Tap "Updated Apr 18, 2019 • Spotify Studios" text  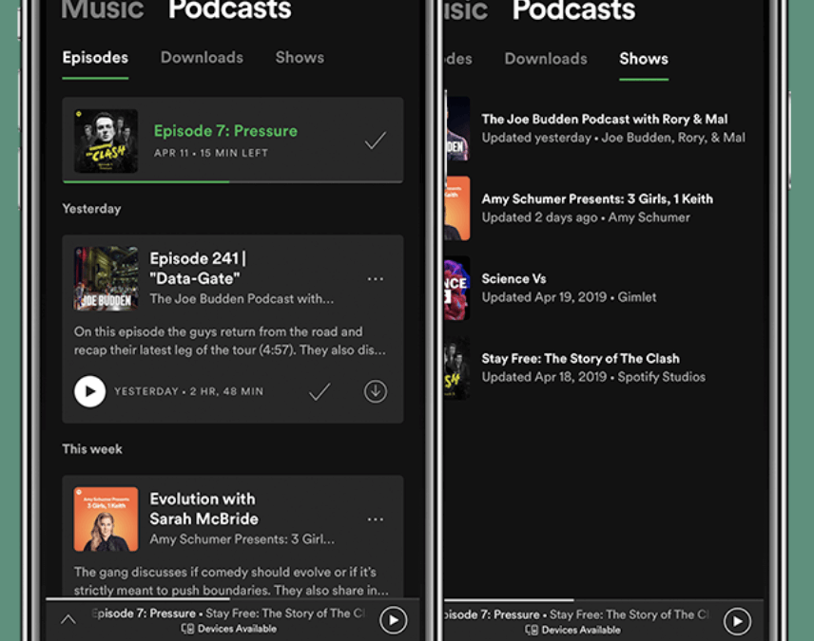(593, 377)
